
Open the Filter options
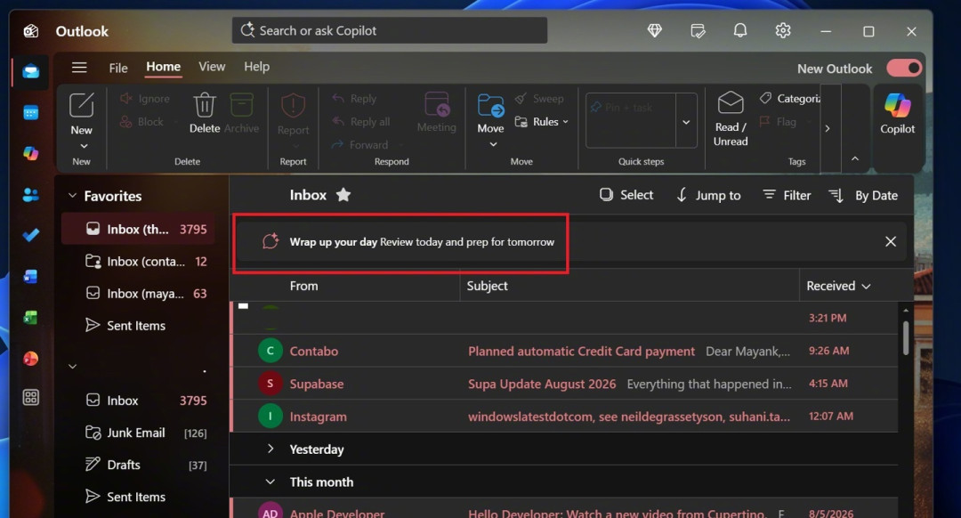tap(787, 195)
